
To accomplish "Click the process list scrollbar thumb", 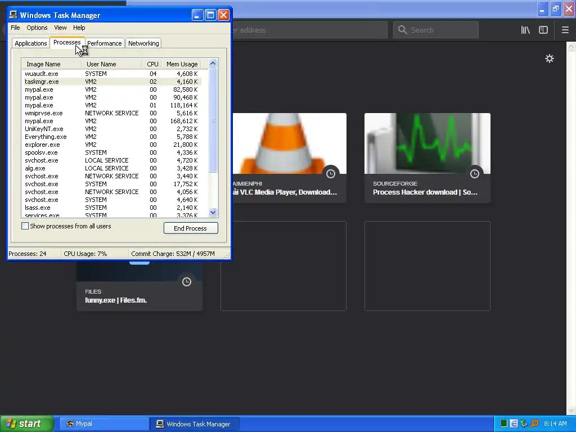I will tap(213, 120).
